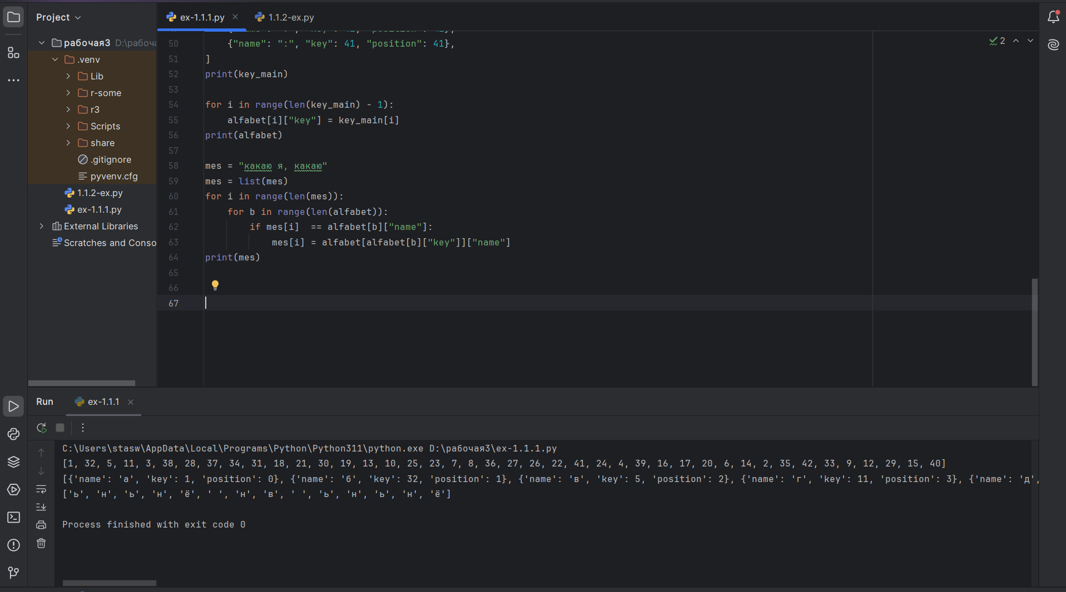This screenshot has width=1066, height=592.
Task: Click the project tree horizontal scrollbar
Action: (82, 383)
